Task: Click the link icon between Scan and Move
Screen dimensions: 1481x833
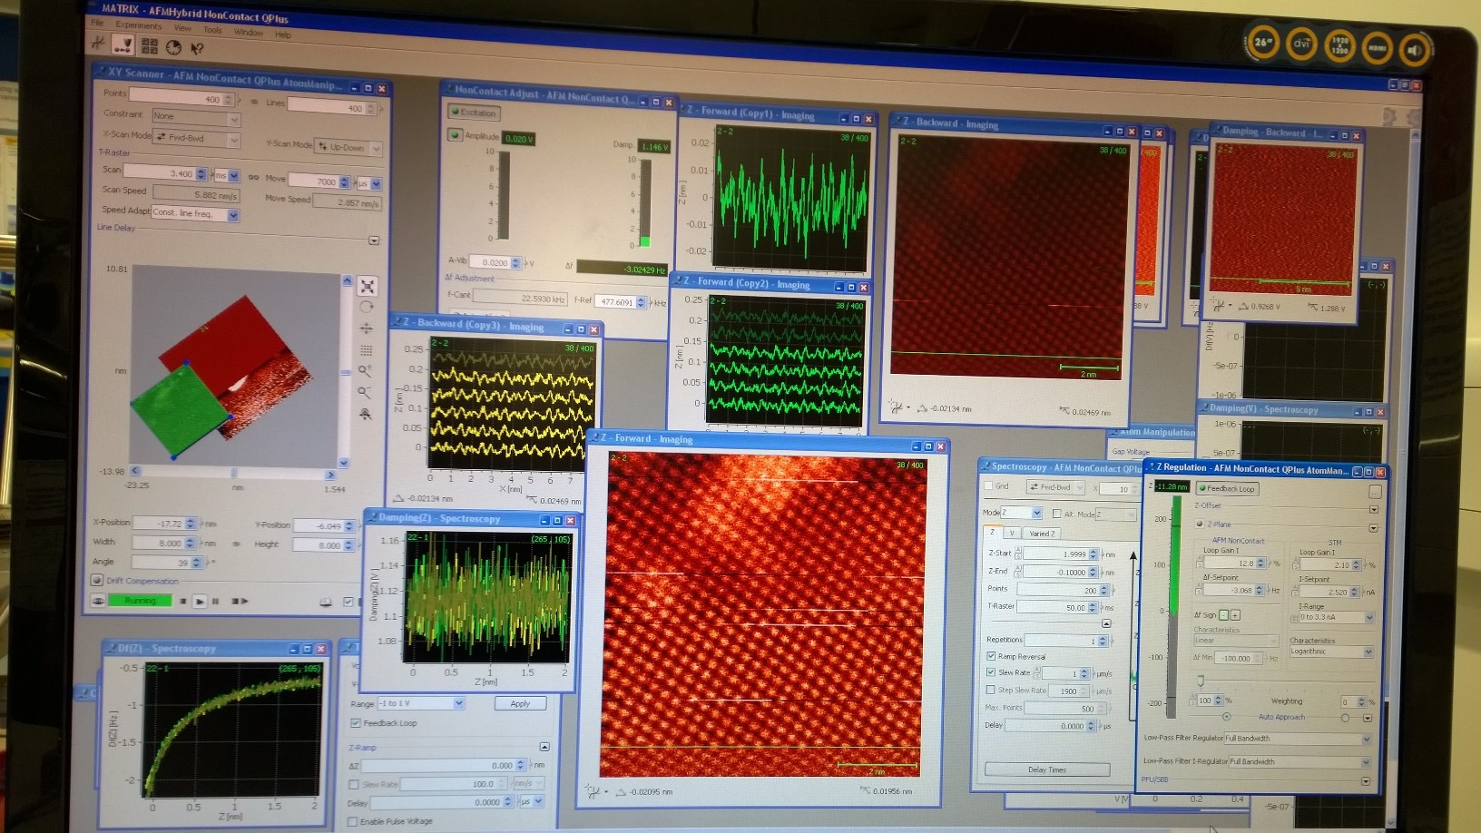Action: 253,177
